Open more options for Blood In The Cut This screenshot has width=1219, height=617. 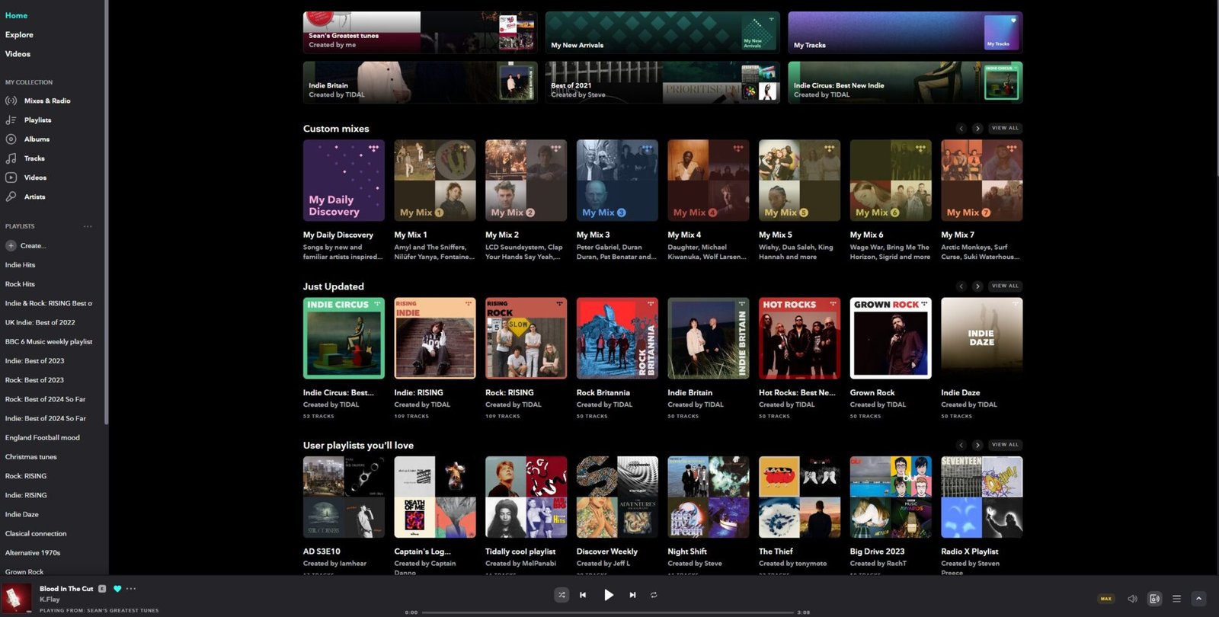tap(131, 589)
